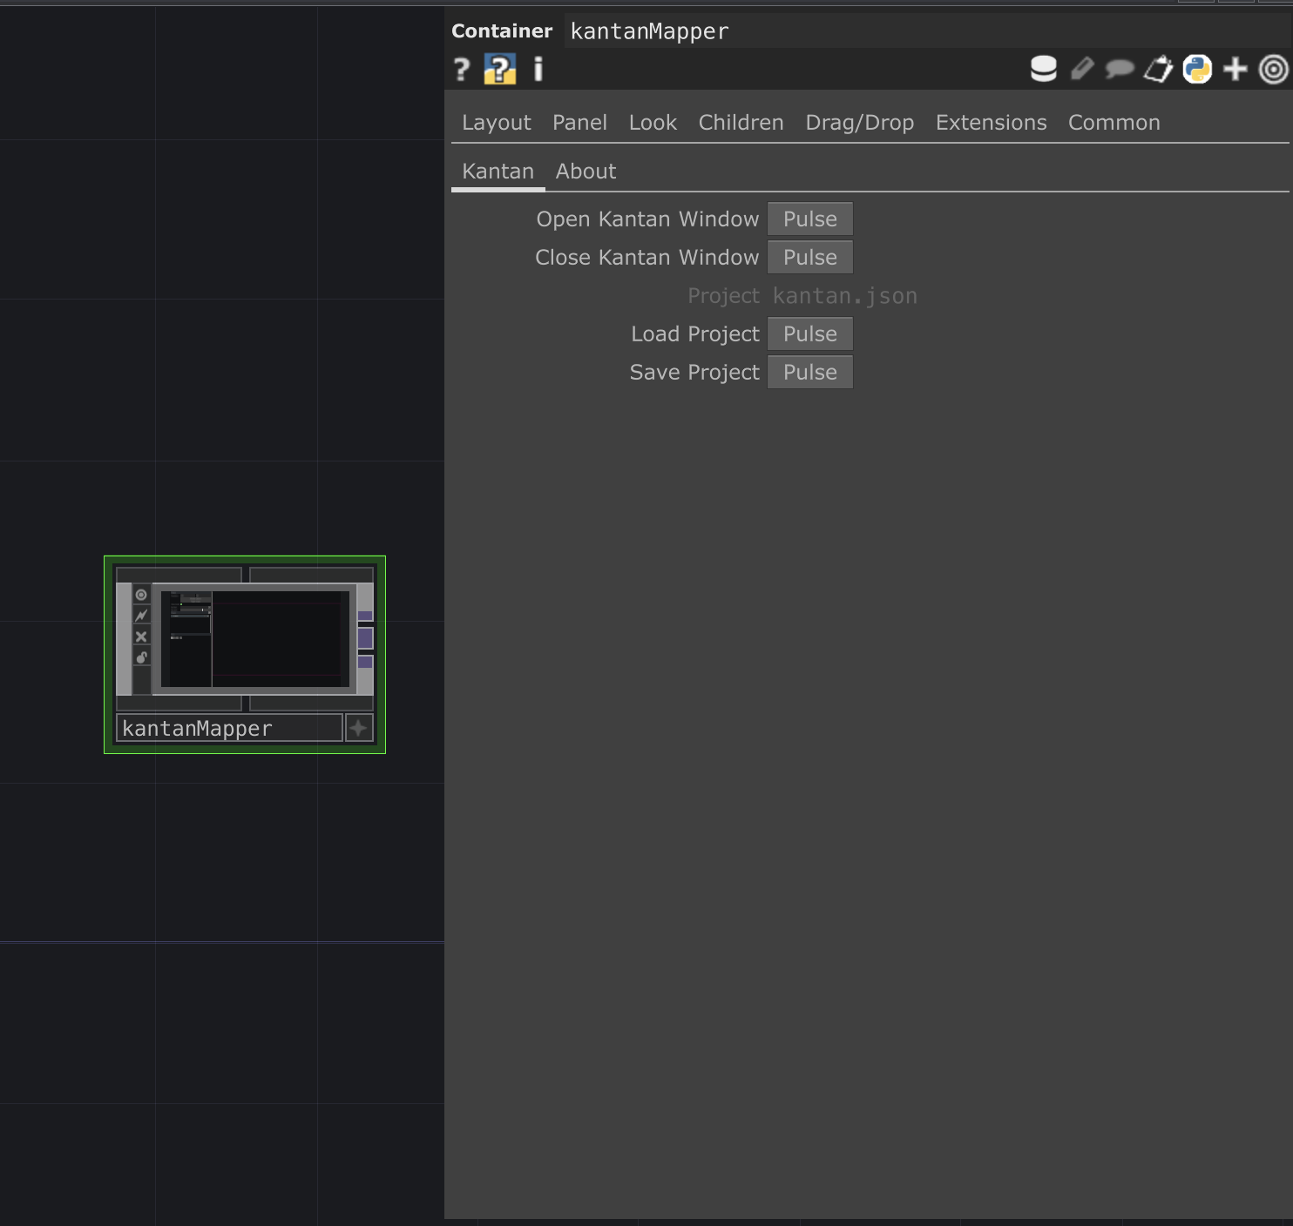1293x1226 pixels.
Task: Click the pencil edit icon
Action: [x=1081, y=69]
